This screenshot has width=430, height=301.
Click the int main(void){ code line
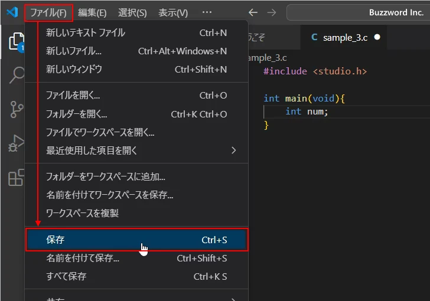coord(304,99)
